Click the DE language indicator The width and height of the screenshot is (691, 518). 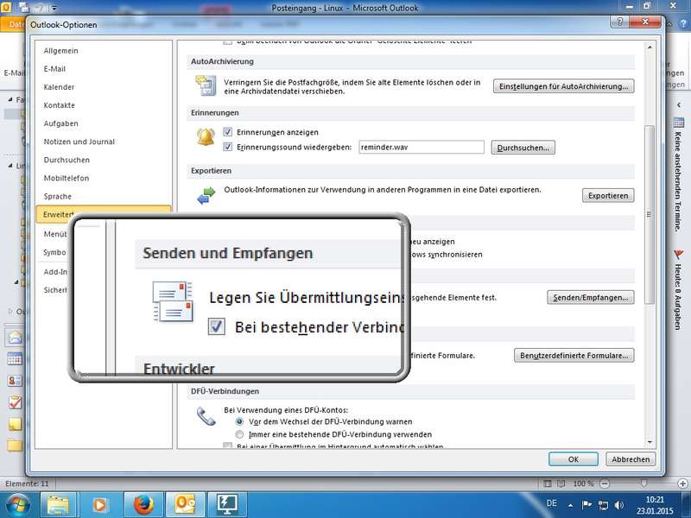[551, 503]
